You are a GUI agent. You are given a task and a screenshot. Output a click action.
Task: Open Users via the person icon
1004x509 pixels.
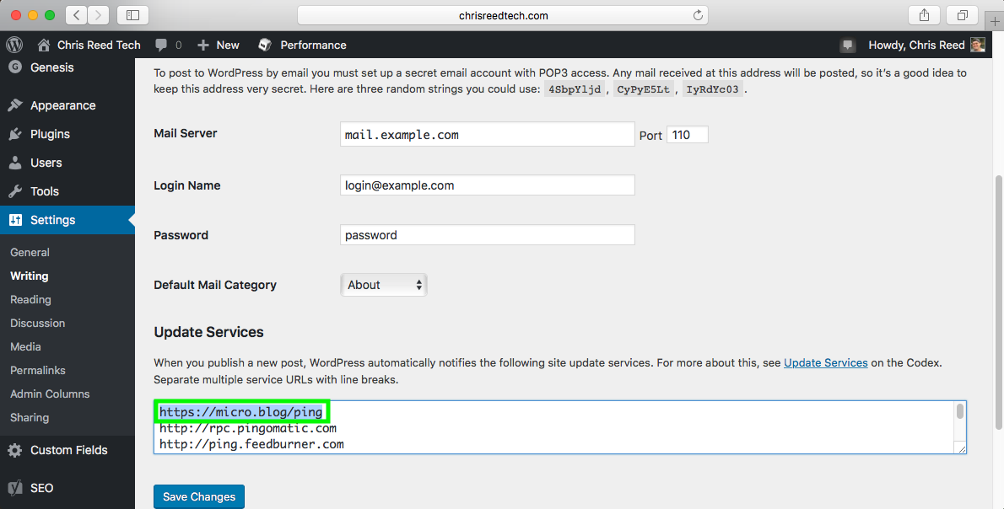click(13, 162)
